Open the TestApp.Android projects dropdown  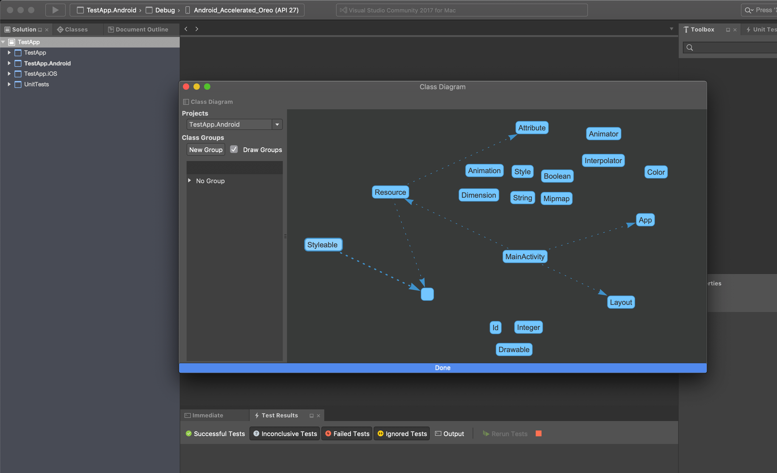277,124
